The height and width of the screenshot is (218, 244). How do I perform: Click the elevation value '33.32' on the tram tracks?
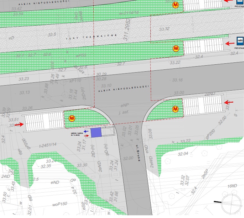coord(164,29)
